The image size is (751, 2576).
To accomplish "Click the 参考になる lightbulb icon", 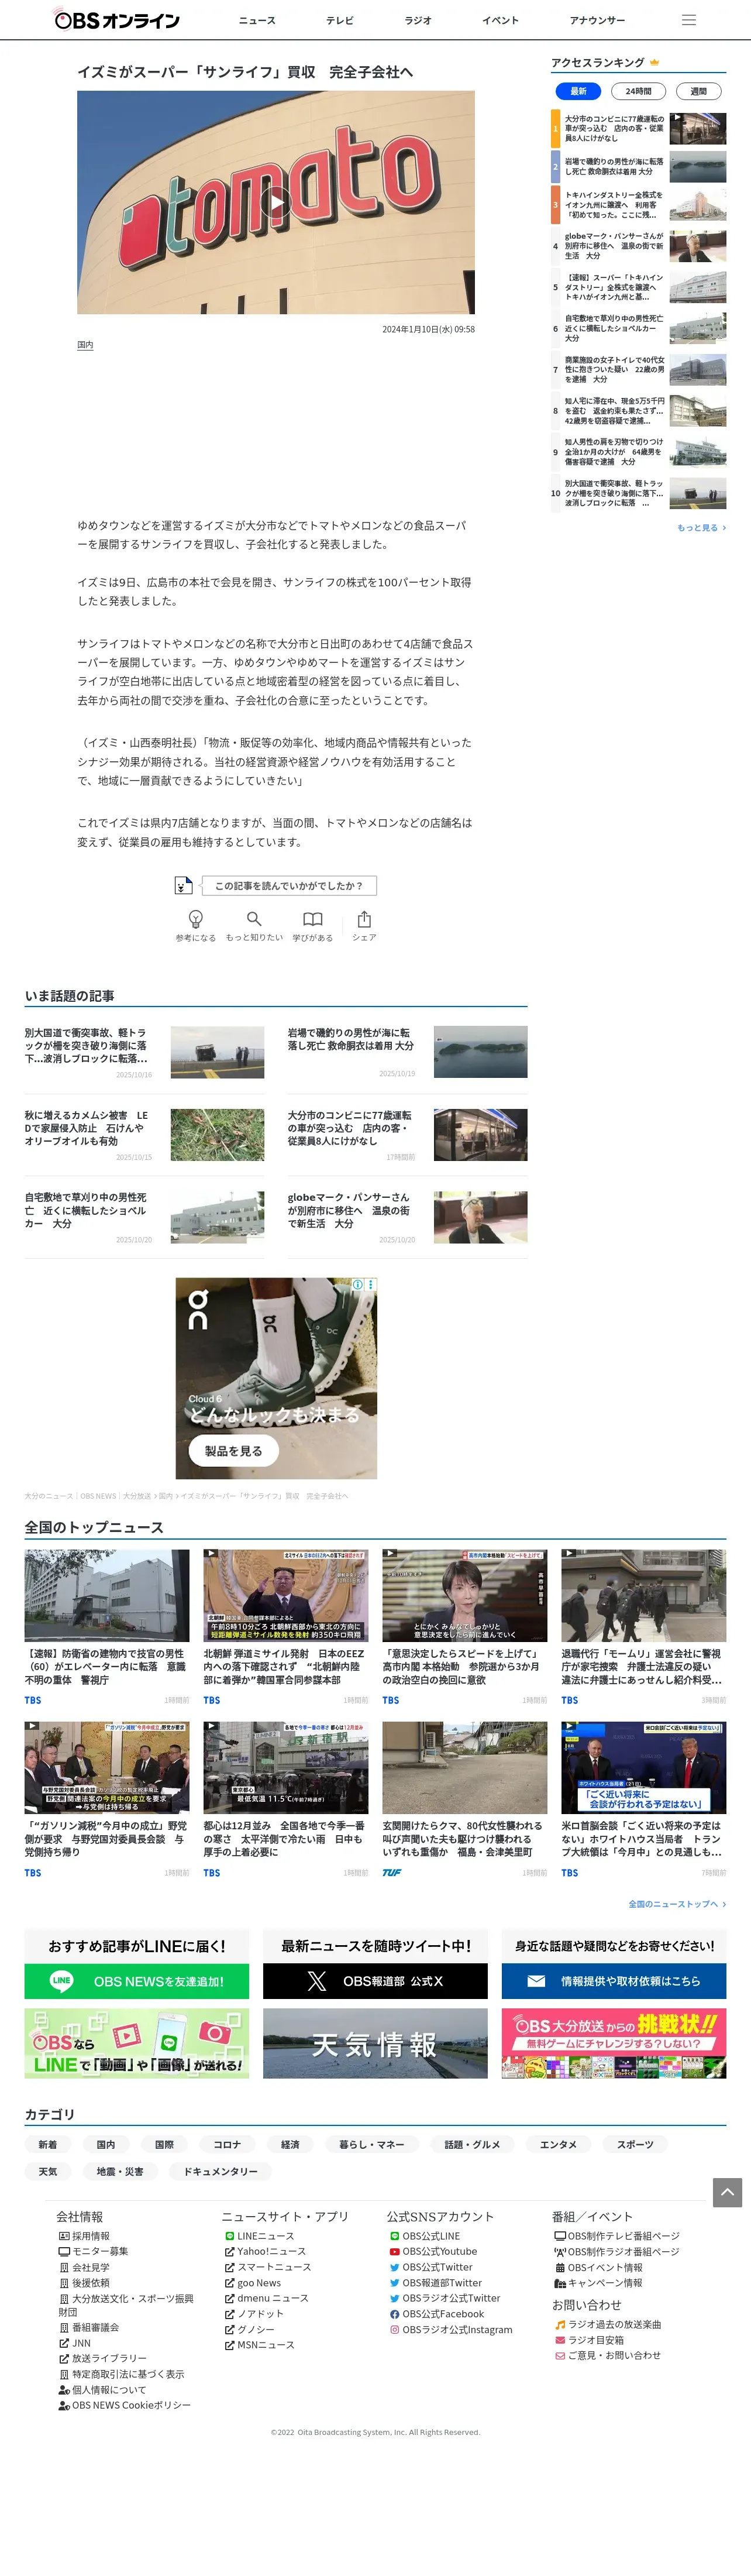I will 196,919.
